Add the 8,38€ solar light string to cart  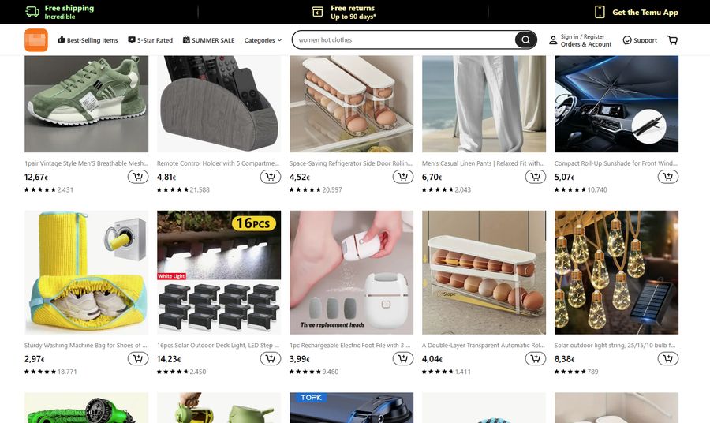(x=668, y=359)
